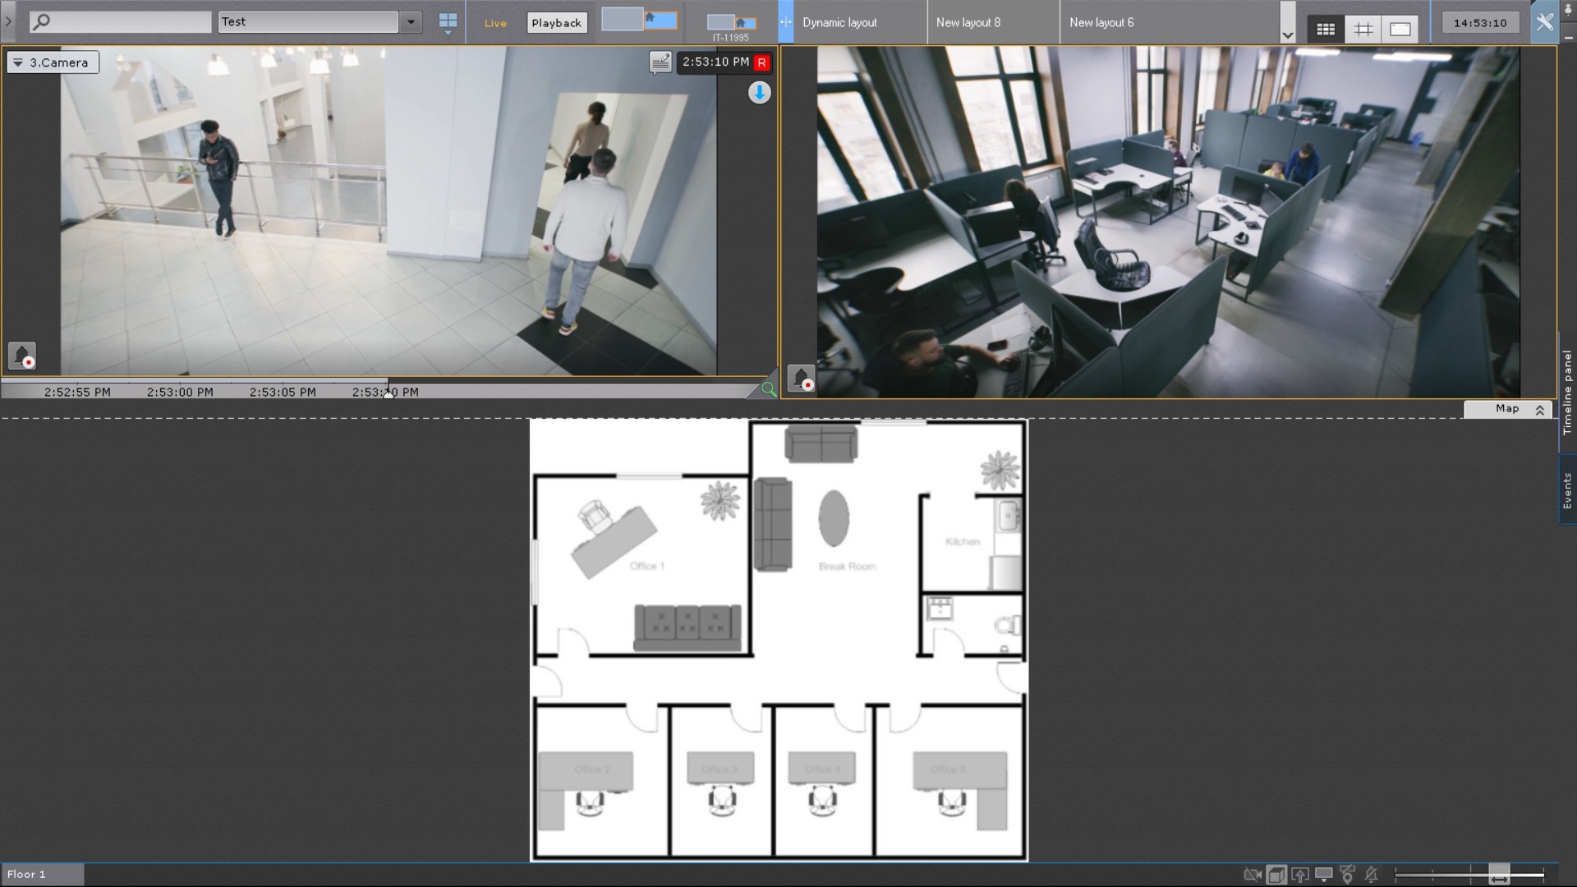Switch to the New layout 8 tab
1577x887 pixels.
[968, 23]
